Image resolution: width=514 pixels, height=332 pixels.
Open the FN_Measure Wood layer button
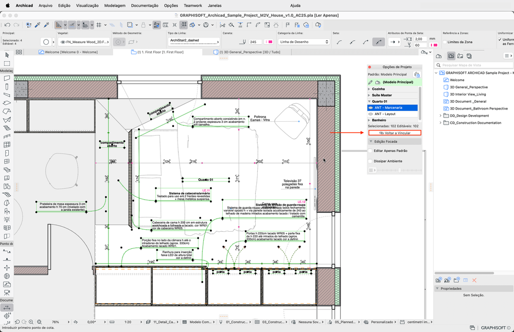click(84, 42)
